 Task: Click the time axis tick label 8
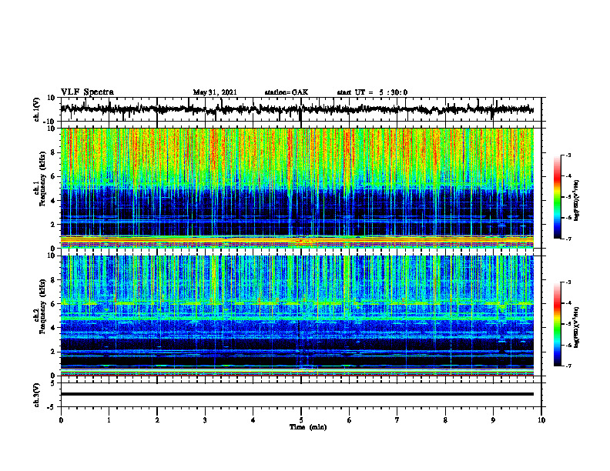click(445, 420)
